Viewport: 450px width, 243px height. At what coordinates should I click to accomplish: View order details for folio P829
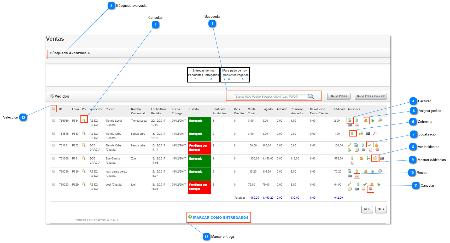(x=84, y=184)
